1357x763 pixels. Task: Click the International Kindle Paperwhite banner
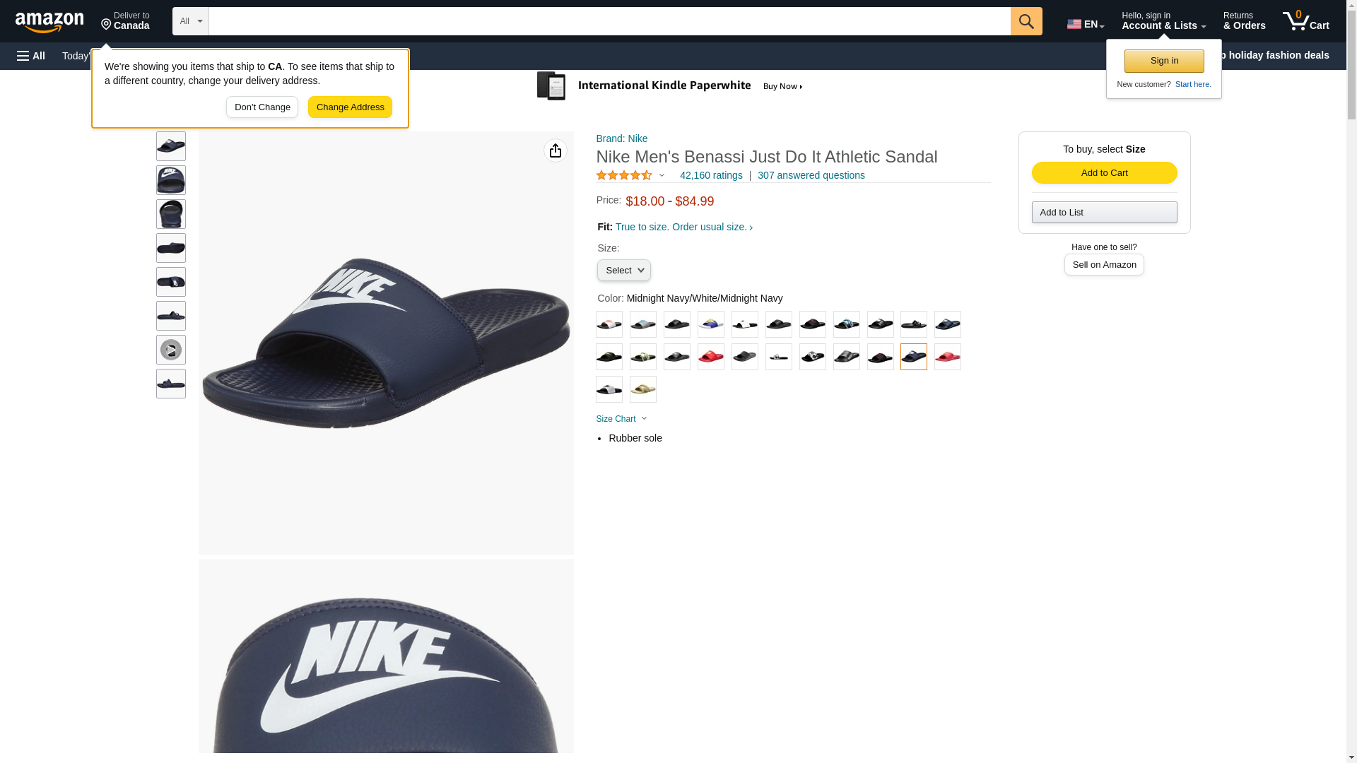pos(670,86)
